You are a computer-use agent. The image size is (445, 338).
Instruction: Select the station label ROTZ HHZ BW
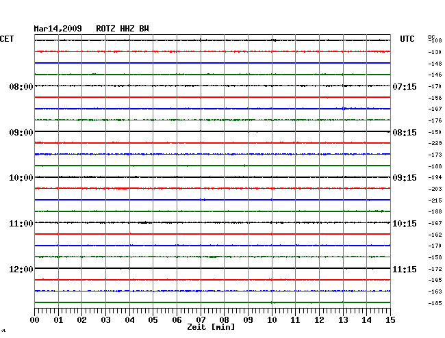(123, 29)
